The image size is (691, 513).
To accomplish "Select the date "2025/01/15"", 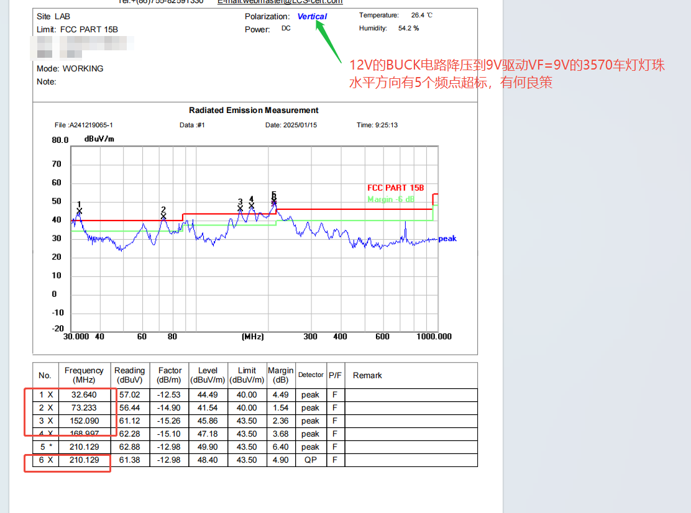I will tap(300, 125).
